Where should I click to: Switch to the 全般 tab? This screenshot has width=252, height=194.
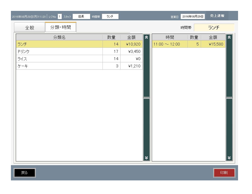(x=29, y=27)
